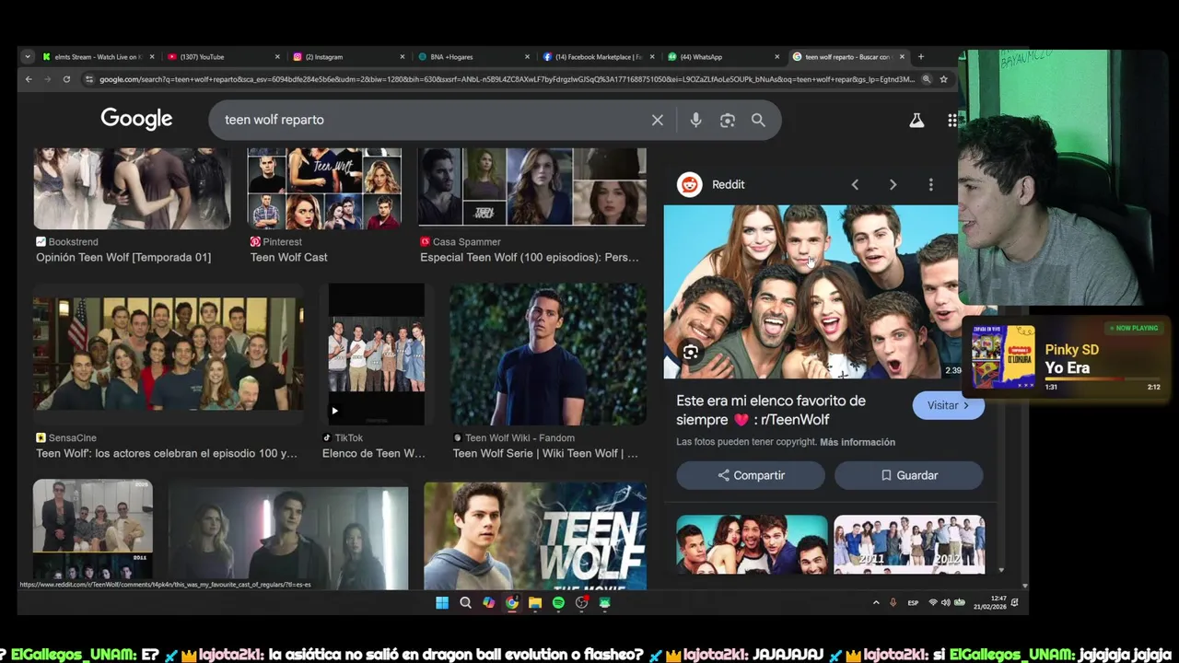Show previous image in preview panel
The image size is (1179, 663).
[x=855, y=184]
